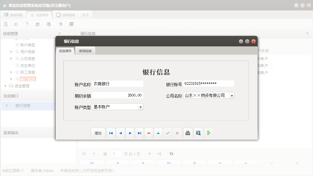Viewport: 313px width, 176px height.
Task: Click the print icon in the record toolbar
Action: 188,133
